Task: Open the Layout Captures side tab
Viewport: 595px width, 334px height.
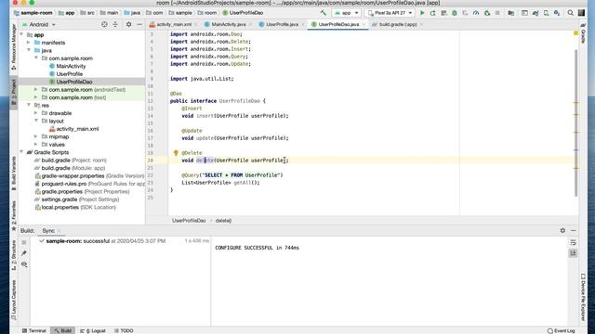Action: click(x=14, y=300)
